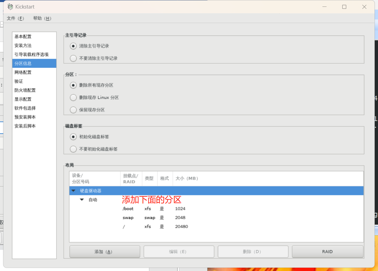The width and height of the screenshot is (378, 271).
Task: Choose 保留现存分区 option
Action: point(73,110)
